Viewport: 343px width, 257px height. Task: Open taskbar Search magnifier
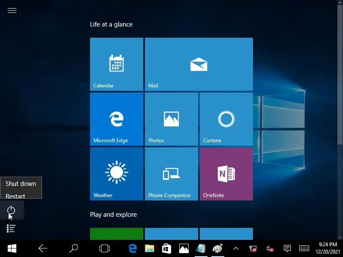tap(74, 248)
